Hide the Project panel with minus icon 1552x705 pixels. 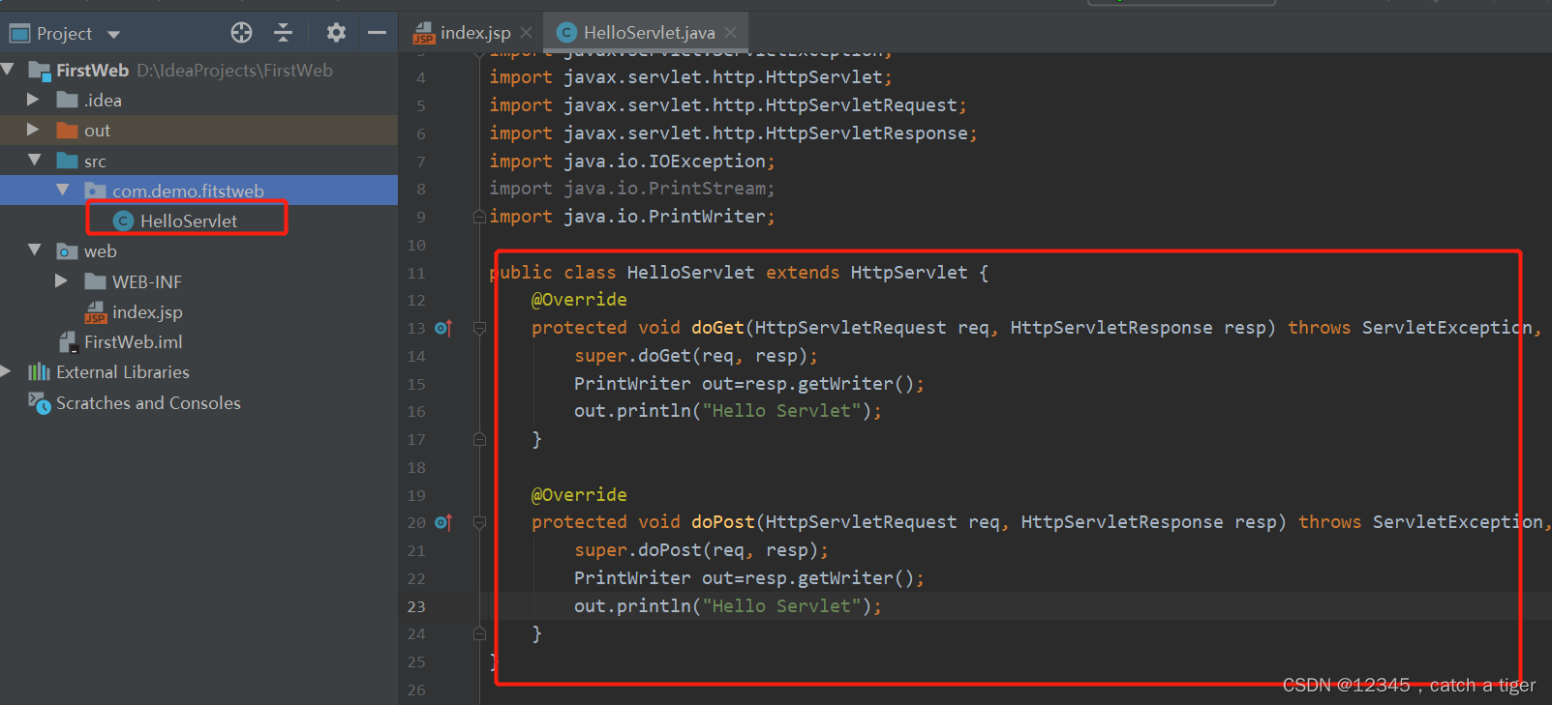(x=377, y=33)
